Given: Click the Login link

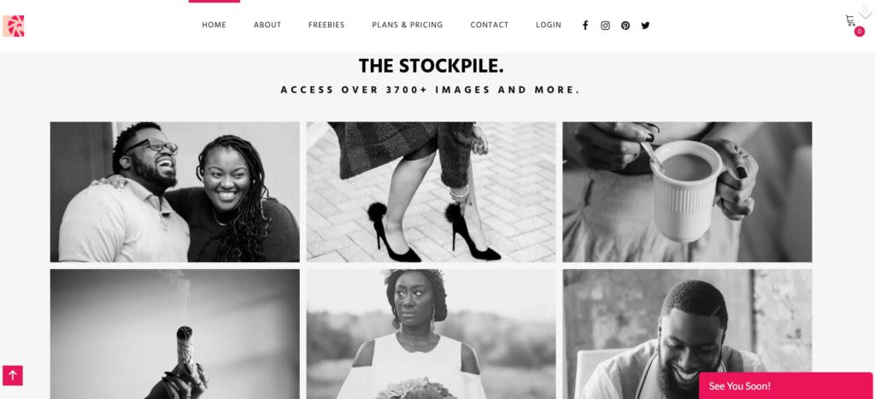Looking at the screenshot, I should 549,25.
